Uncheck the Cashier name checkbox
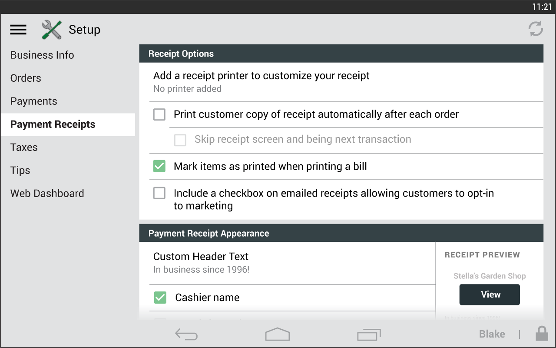This screenshot has height=348, width=556. (160, 298)
